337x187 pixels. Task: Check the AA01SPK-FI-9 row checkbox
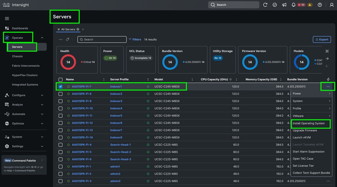[x=60, y=101]
